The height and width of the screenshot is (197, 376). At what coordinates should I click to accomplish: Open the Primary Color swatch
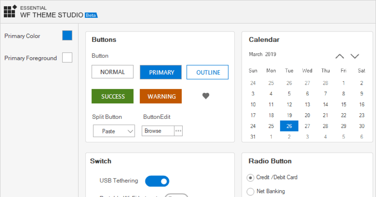(x=67, y=36)
